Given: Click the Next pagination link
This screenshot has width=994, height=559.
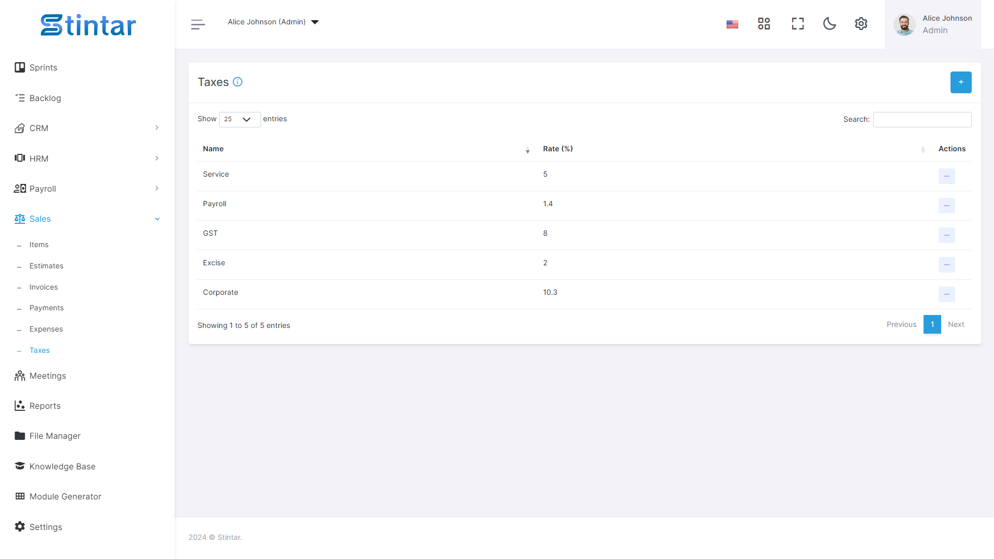Looking at the screenshot, I should [956, 324].
